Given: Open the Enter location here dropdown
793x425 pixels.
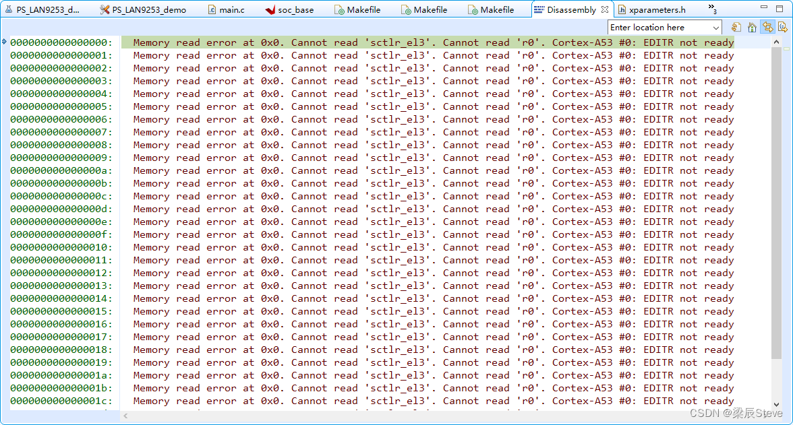Looking at the screenshot, I should (717, 27).
